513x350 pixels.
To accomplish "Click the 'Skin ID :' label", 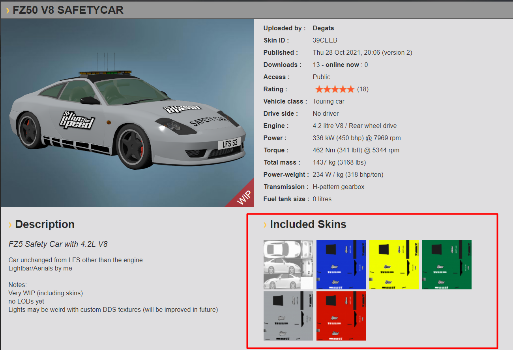I will click(x=276, y=41).
